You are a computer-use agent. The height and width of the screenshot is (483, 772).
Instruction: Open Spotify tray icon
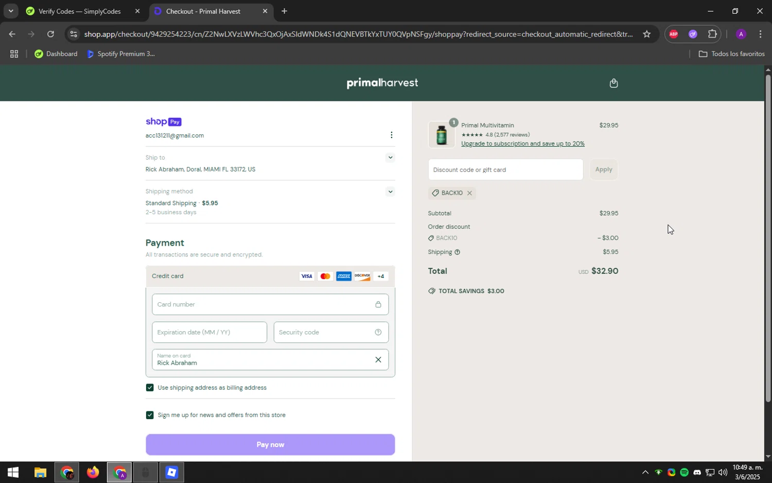(684, 472)
